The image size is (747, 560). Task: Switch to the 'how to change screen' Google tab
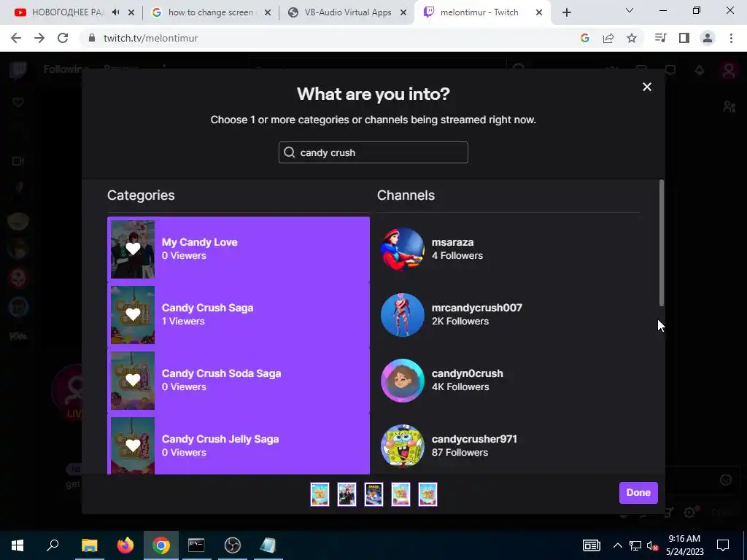tap(211, 12)
